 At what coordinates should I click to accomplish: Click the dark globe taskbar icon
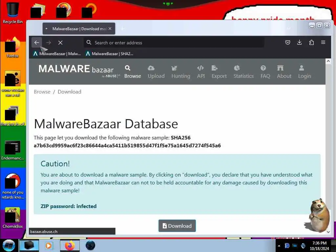tap(90, 245)
